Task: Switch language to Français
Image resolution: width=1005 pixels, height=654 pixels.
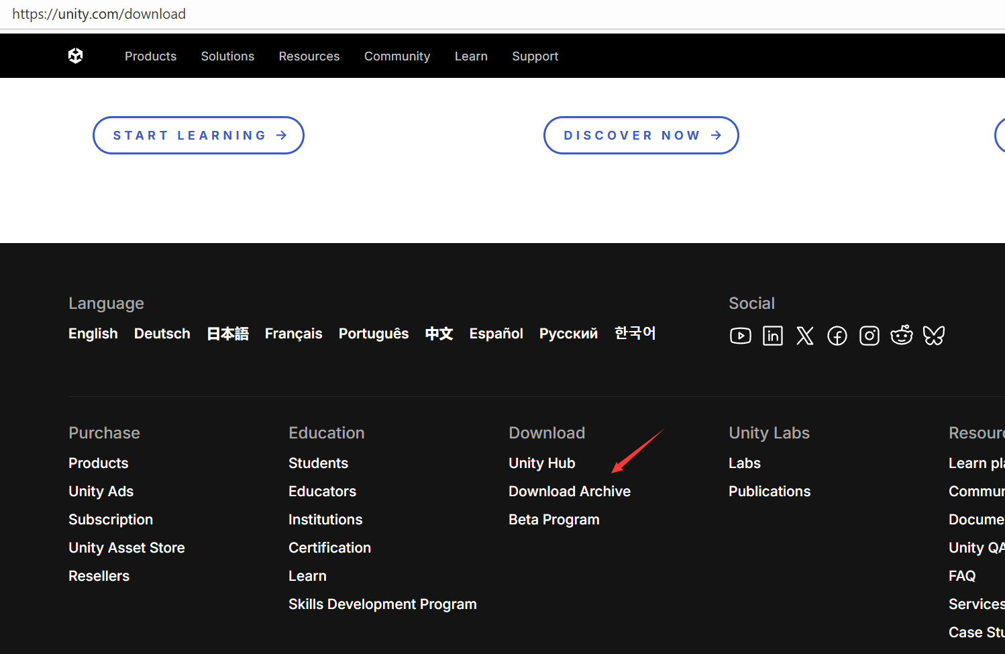Action: tap(294, 334)
